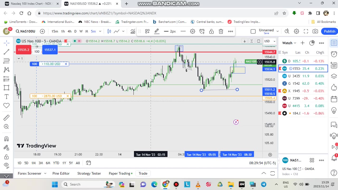Hide all drawings eye icon
This screenshot has width=338, height=190.
tap(7, 166)
